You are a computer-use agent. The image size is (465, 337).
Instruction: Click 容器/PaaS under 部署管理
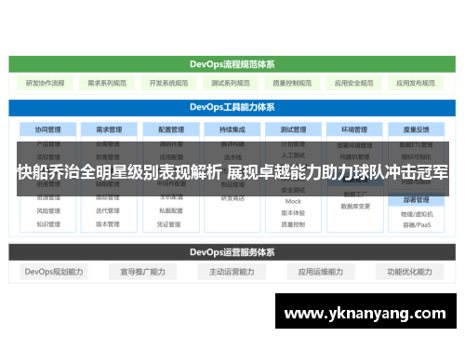click(417, 225)
